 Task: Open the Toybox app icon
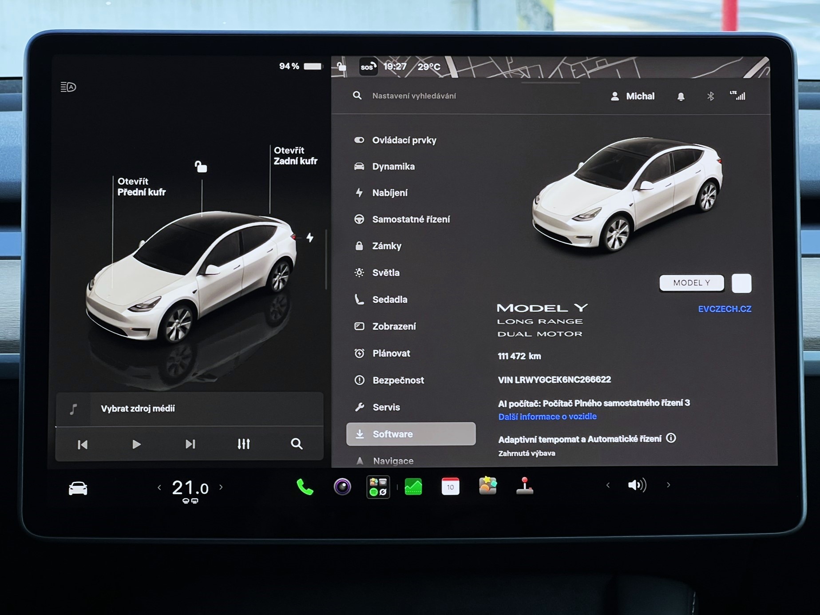(x=487, y=486)
